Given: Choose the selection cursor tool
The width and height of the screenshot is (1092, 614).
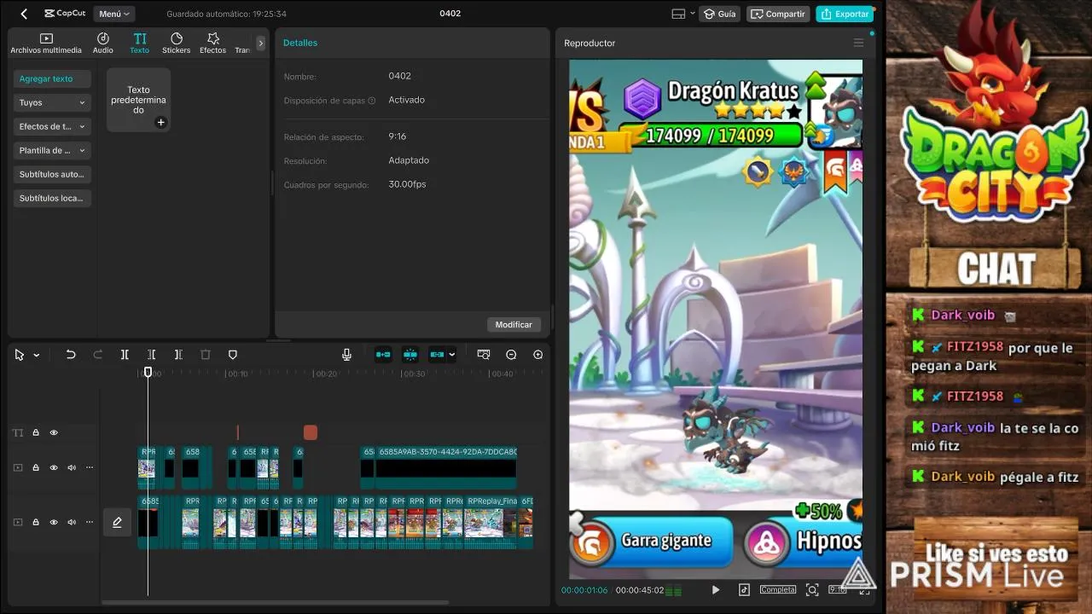Looking at the screenshot, I should [x=20, y=355].
